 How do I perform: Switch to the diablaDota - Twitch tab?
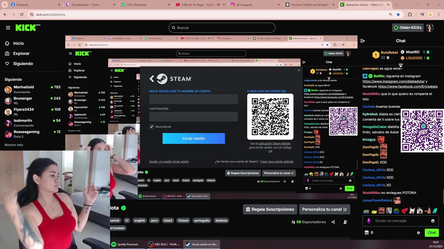coord(90,5)
